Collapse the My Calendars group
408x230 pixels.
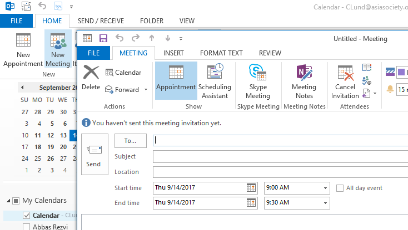click(7, 201)
